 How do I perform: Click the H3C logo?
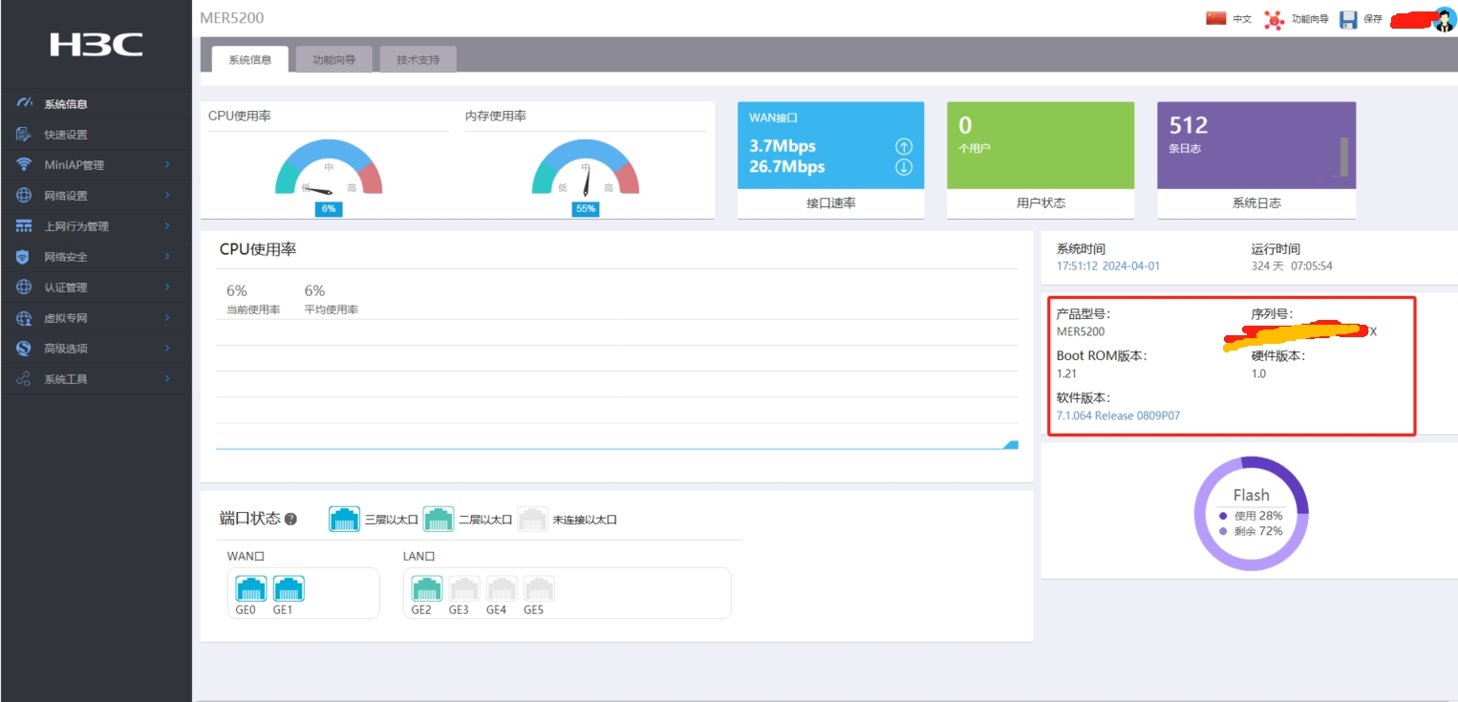pyautogui.click(x=96, y=44)
